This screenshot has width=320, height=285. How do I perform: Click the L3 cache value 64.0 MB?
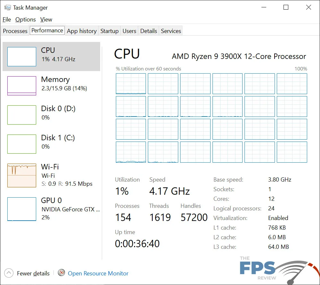click(279, 247)
